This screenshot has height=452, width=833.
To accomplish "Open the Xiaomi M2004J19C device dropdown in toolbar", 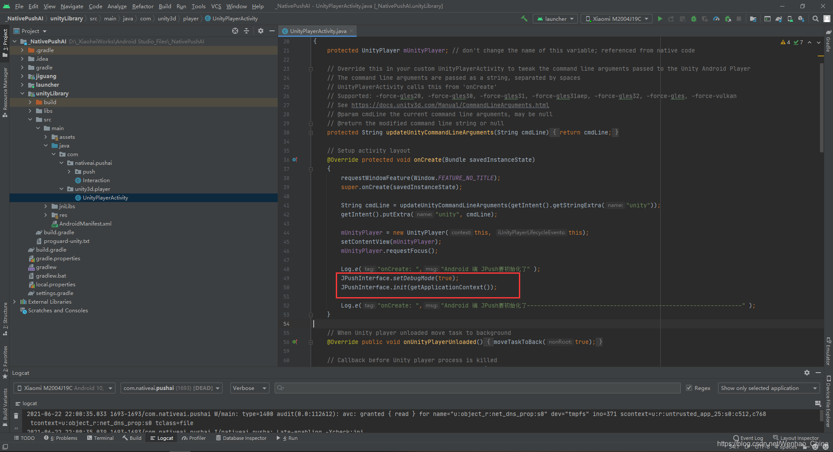I will tap(617, 19).
